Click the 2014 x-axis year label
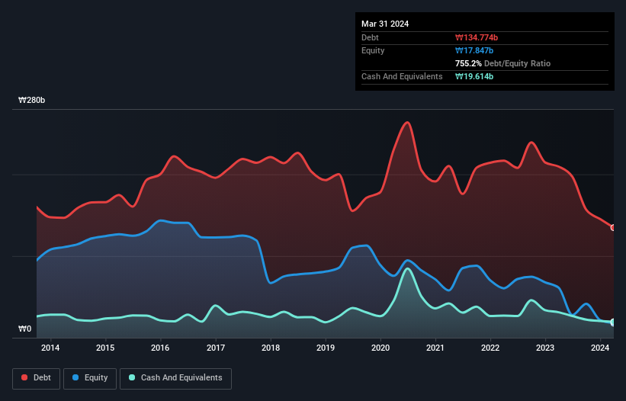 (50, 348)
